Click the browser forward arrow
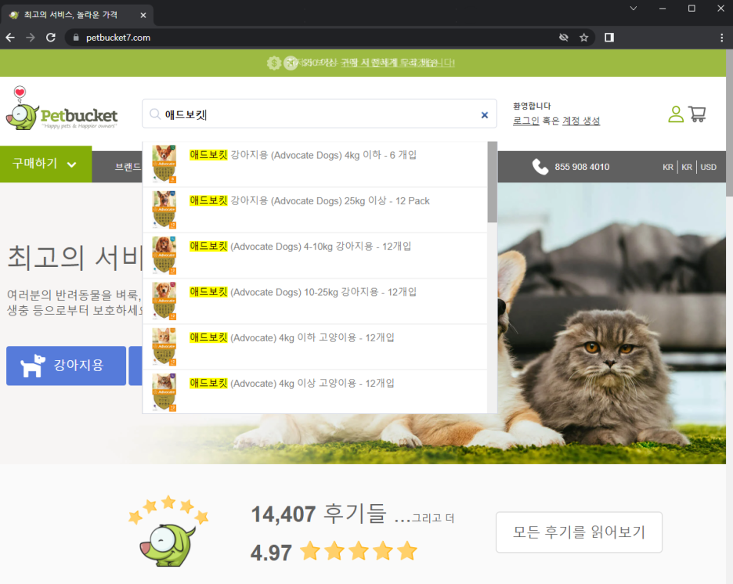 pyautogui.click(x=31, y=38)
